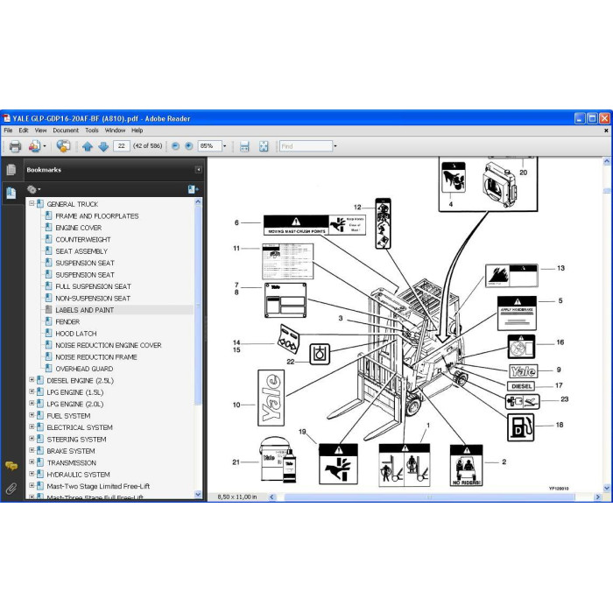The width and height of the screenshot is (613, 613).
Task: Expand the HYDRAULIC SYSTEM bookmark
Action: [x=32, y=474]
